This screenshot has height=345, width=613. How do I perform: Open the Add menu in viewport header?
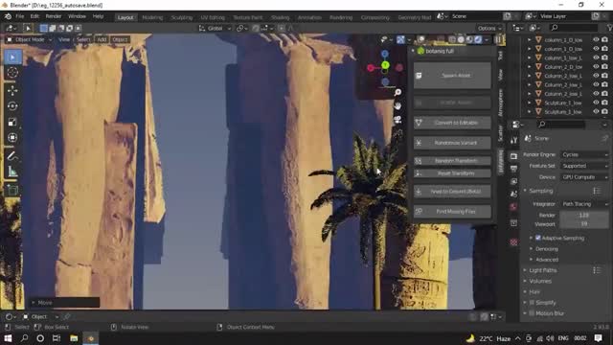click(102, 39)
